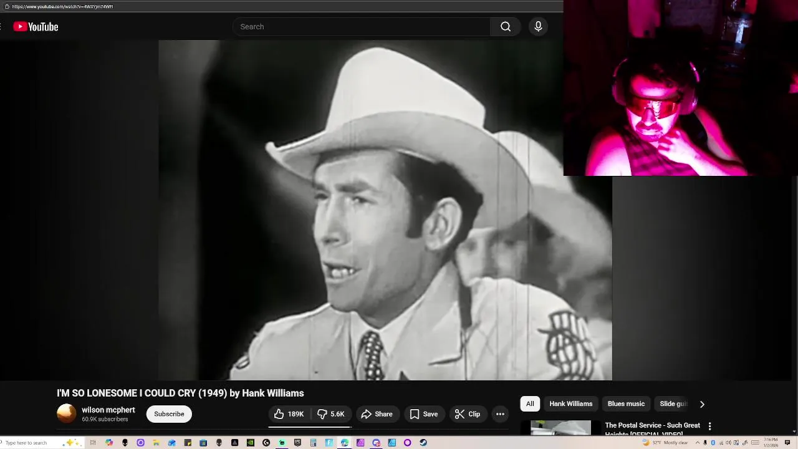Image resolution: width=798 pixels, height=449 pixels.
Task: Open NVIDIA app from the taskbar
Action: (251, 443)
